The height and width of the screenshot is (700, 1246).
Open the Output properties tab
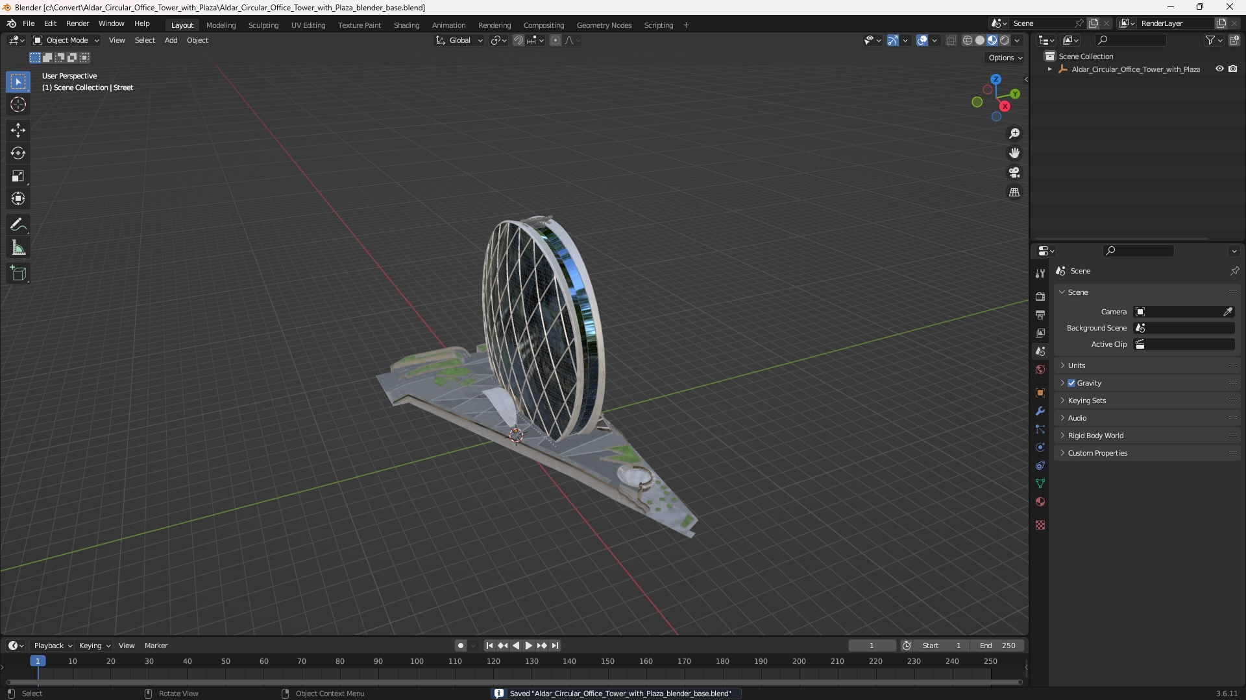click(x=1040, y=314)
